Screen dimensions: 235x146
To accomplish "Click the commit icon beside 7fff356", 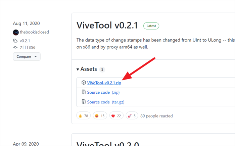I will (15, 47).
